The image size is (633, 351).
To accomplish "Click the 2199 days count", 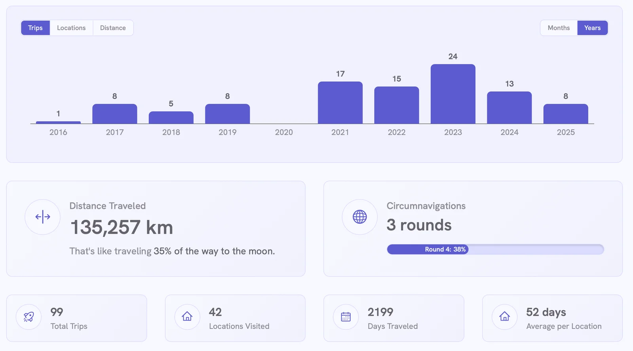I will 380,312.
